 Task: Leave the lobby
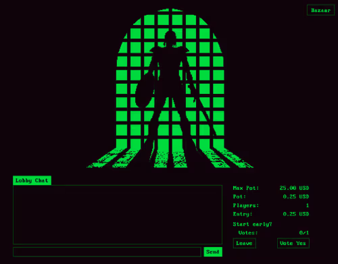tap(244, 243)
